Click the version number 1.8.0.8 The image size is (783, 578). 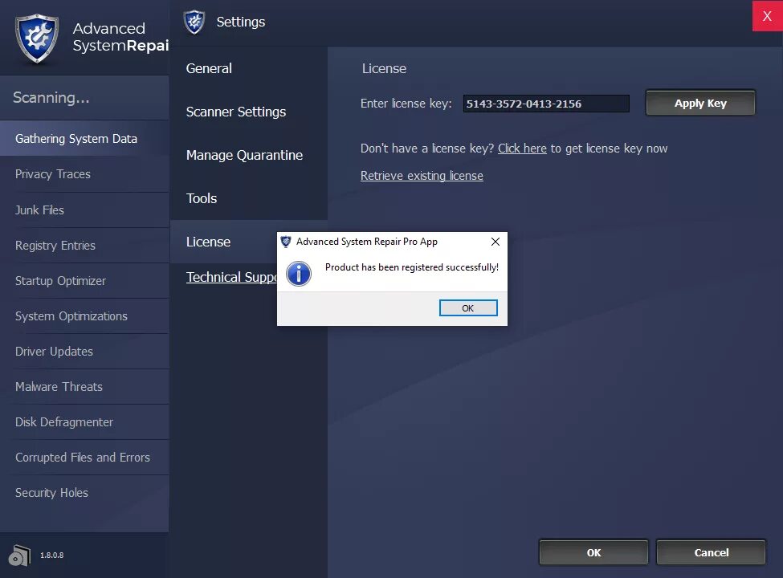point(52,555)
